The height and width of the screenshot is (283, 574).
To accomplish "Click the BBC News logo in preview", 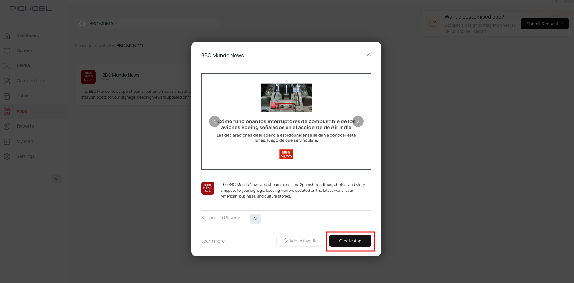I will coord(286,154).
